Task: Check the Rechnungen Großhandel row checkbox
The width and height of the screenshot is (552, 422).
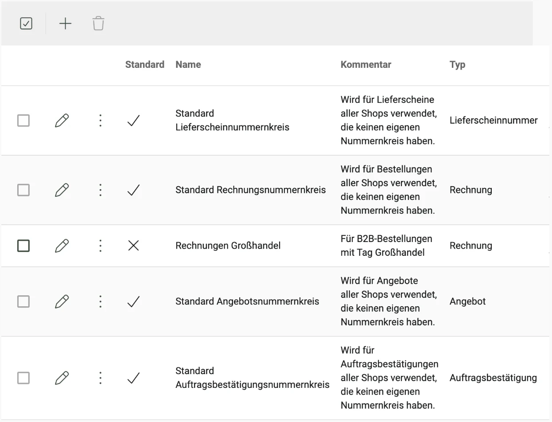Action: pyautogui.click(x=23, y=246)
